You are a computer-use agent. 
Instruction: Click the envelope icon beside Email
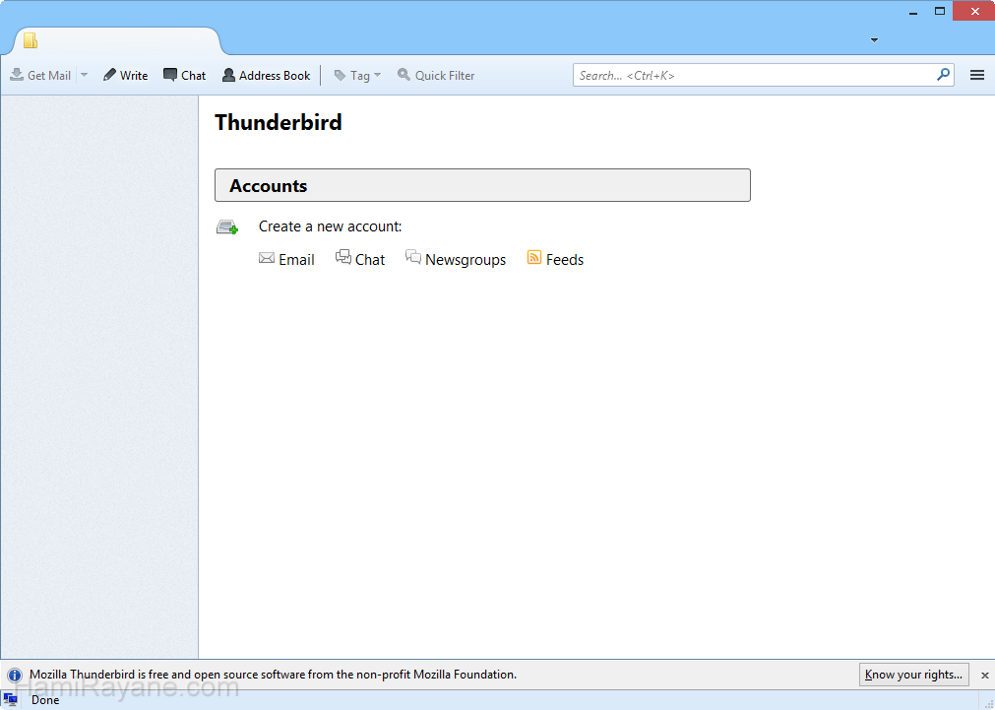pos(267,258)
